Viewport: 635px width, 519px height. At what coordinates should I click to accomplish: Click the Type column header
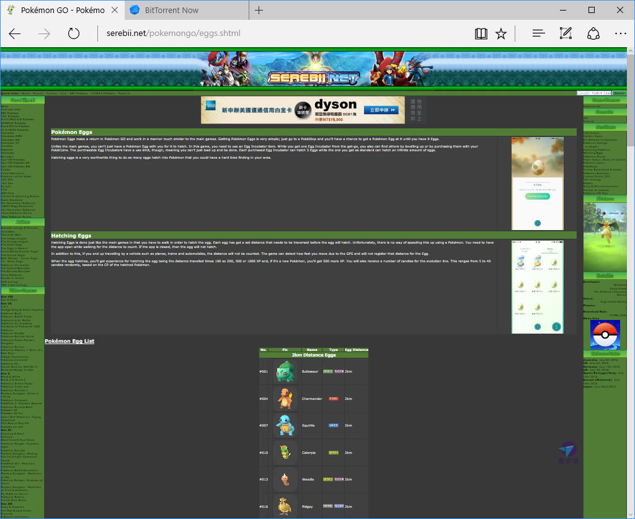tap(333, 350)
